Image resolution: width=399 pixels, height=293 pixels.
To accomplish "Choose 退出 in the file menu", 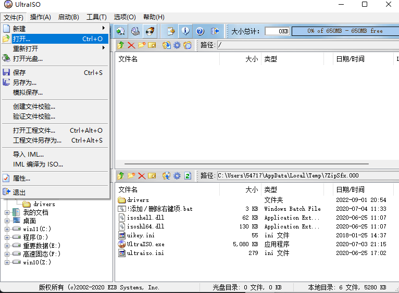I will 55,193.
